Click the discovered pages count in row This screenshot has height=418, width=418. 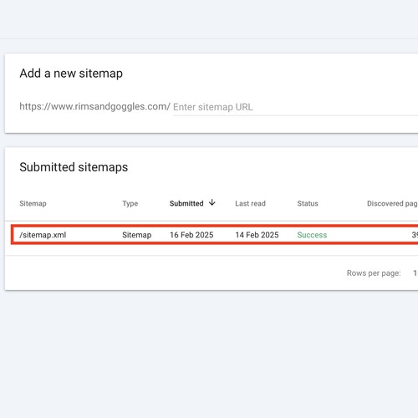tap(415, 235)
